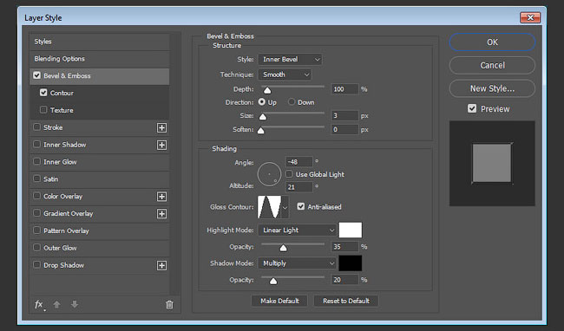Viewport: 564px width, 331px height.
Task: Click the Make Default button
Action: (279, 301)
